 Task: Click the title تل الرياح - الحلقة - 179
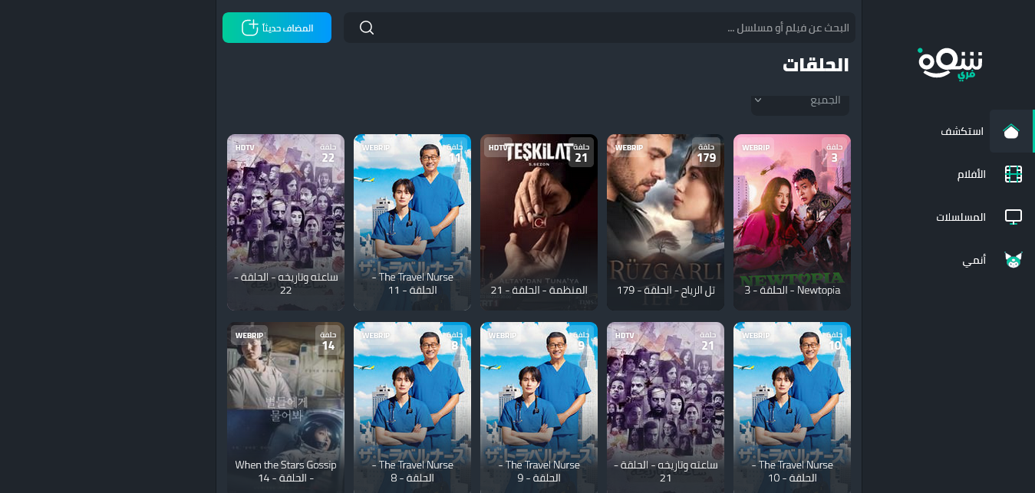coord(666,291)
